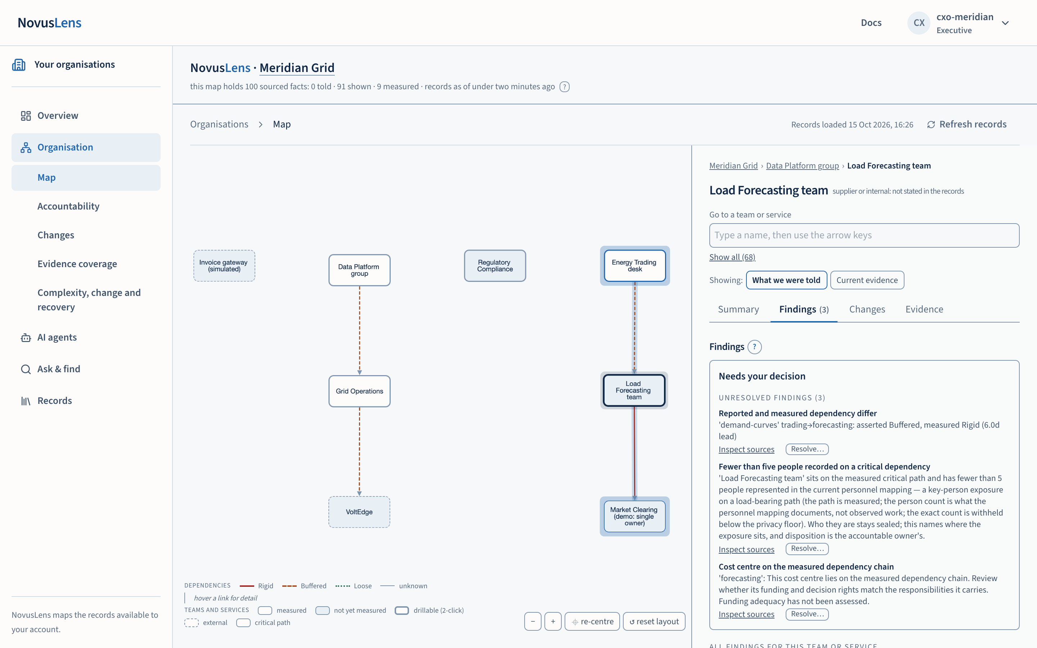Select the Energy Trading desk node

635,266
